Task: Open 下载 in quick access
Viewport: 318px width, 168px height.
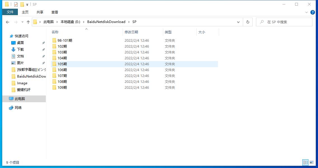Action: pyautogui.click(x=20, y=49)
